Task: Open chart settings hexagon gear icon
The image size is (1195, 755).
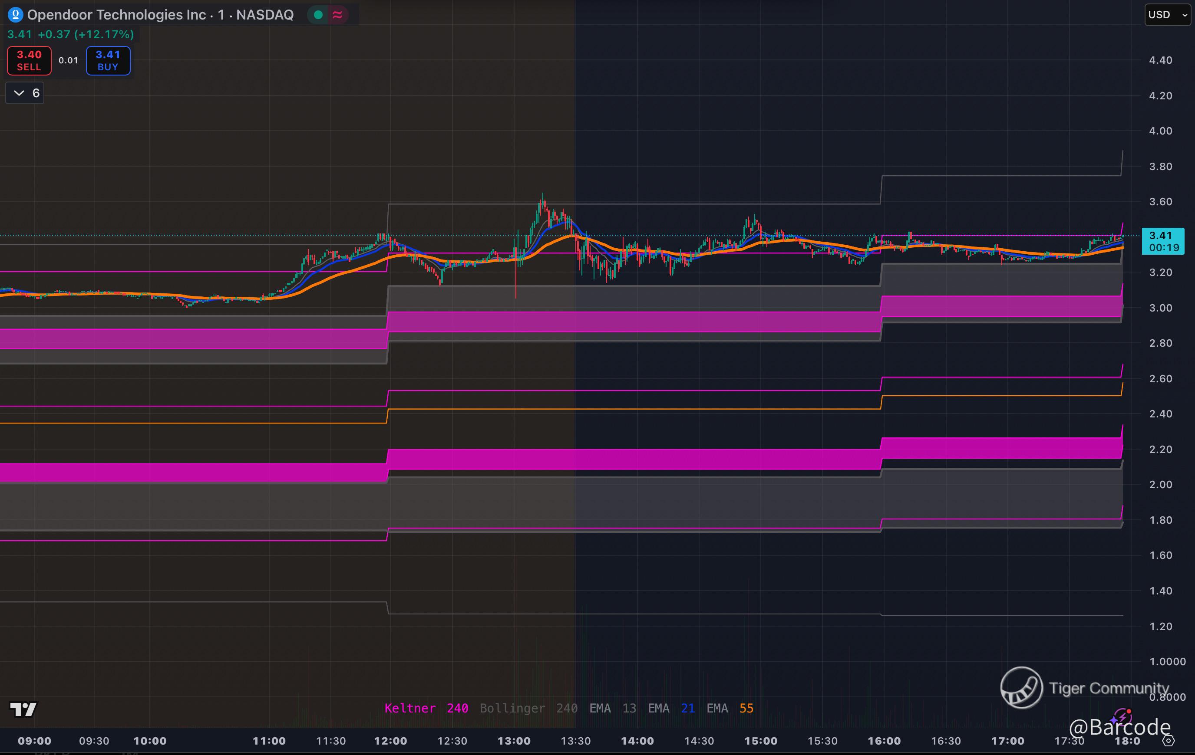Action: tap(1169, 741)
